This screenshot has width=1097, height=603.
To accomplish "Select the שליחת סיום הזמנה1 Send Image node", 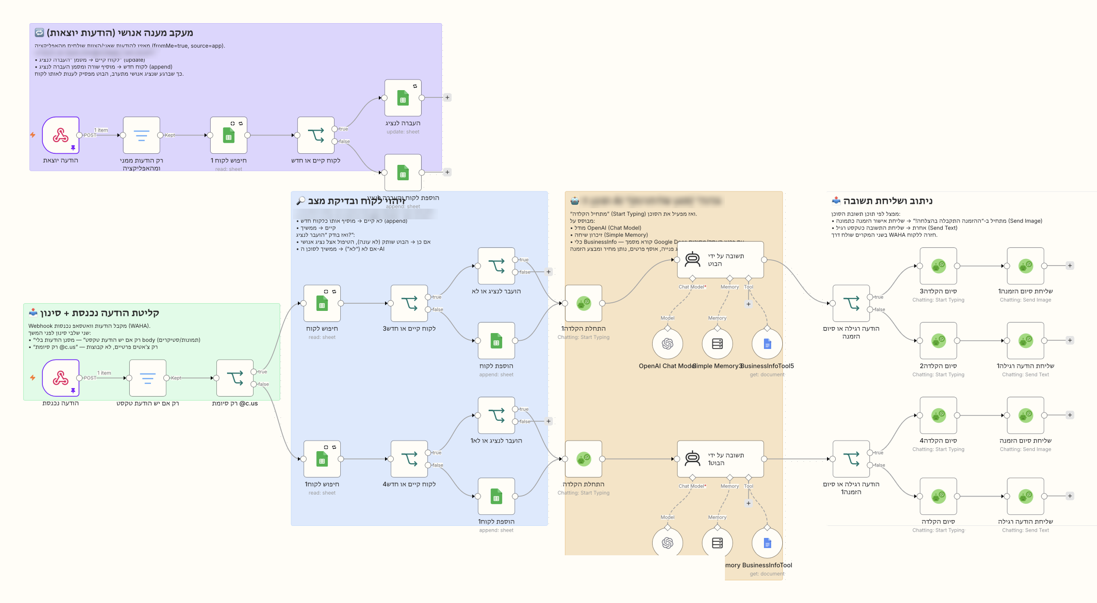I will point(1026,266).
